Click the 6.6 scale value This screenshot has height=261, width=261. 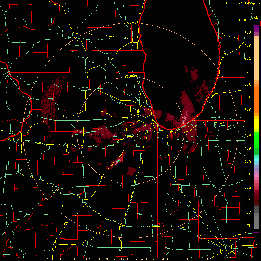coord(248,84)
